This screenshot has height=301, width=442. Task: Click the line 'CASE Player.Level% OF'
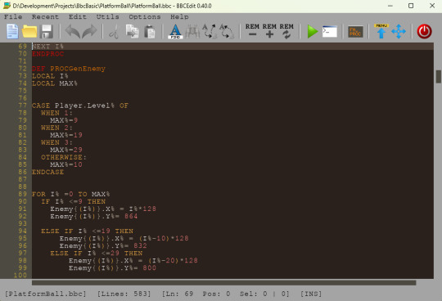pos(80,106)
